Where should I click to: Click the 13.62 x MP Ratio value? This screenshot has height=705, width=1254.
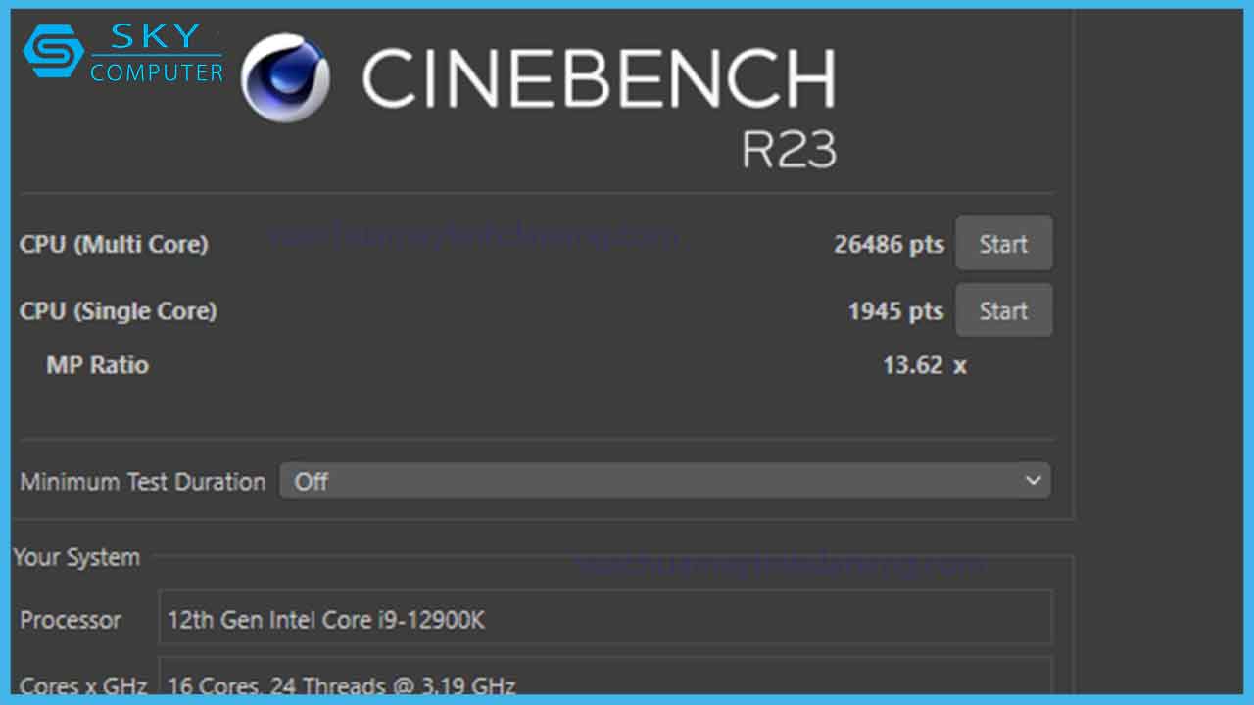[922, 365]
